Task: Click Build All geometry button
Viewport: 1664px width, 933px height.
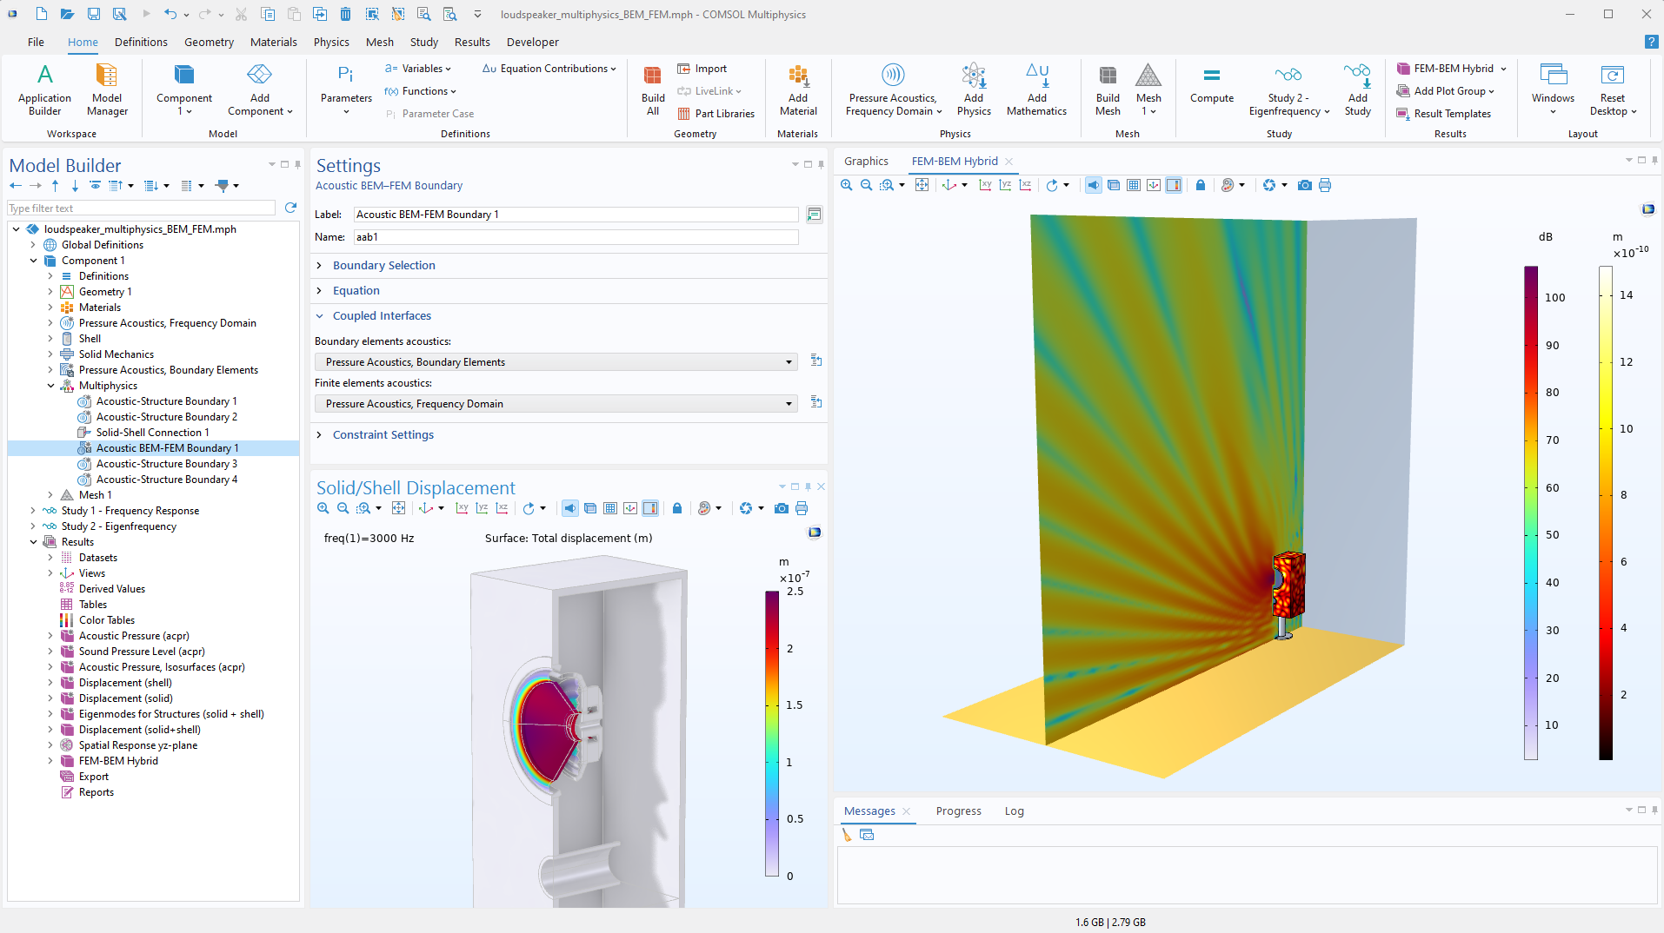Action: coord(653,89)
